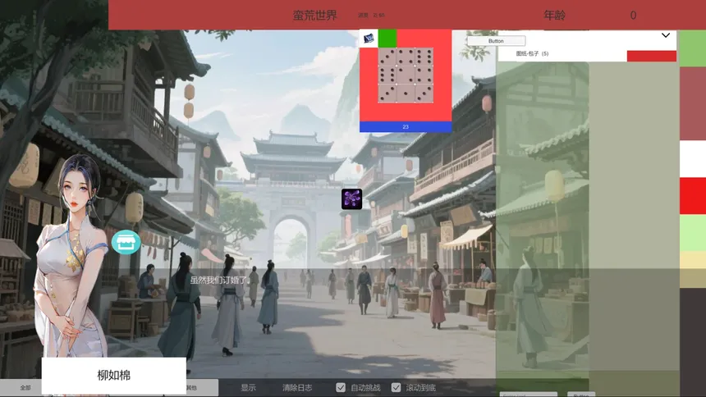Screen dimensions: 706x397
Task: Toggle the 自动挑战 checkbox
Action: 341,387
